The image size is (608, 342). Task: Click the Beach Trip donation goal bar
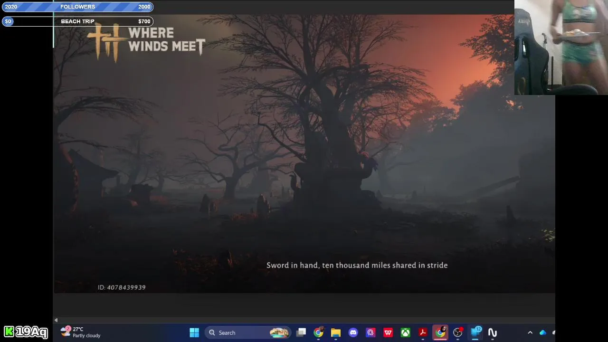(77, 21)
